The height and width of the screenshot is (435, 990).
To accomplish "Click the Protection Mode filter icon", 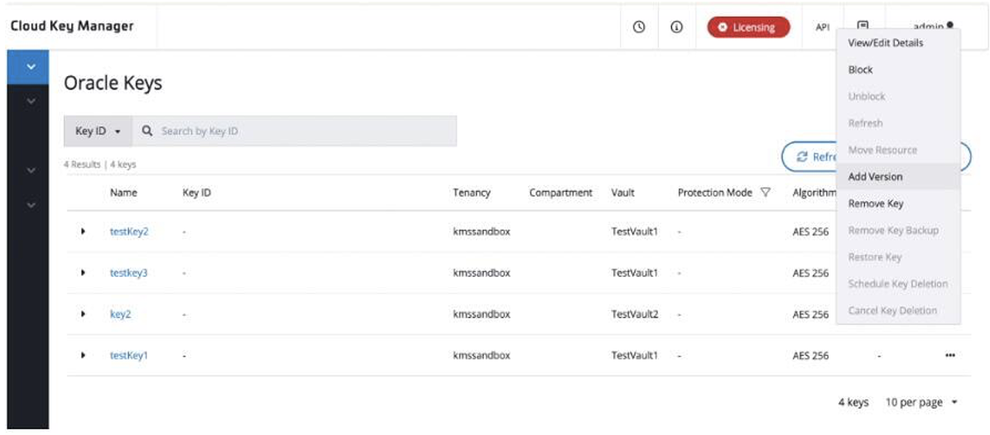I will point(765,193).
